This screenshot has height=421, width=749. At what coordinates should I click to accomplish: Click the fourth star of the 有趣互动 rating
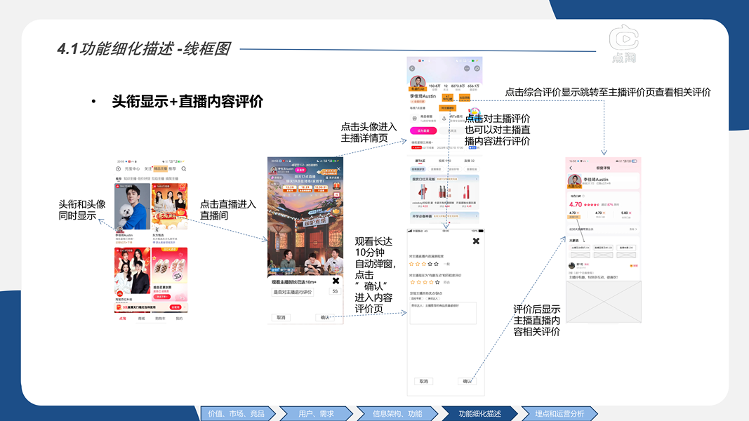431,283
